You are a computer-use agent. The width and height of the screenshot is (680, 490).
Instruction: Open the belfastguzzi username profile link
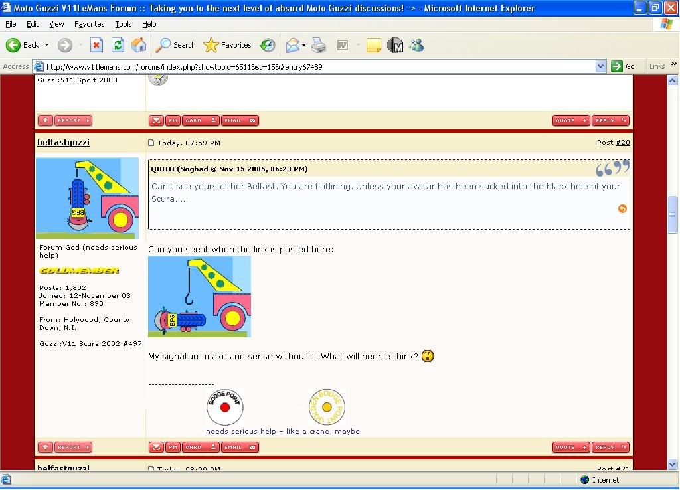click(63, 142)
